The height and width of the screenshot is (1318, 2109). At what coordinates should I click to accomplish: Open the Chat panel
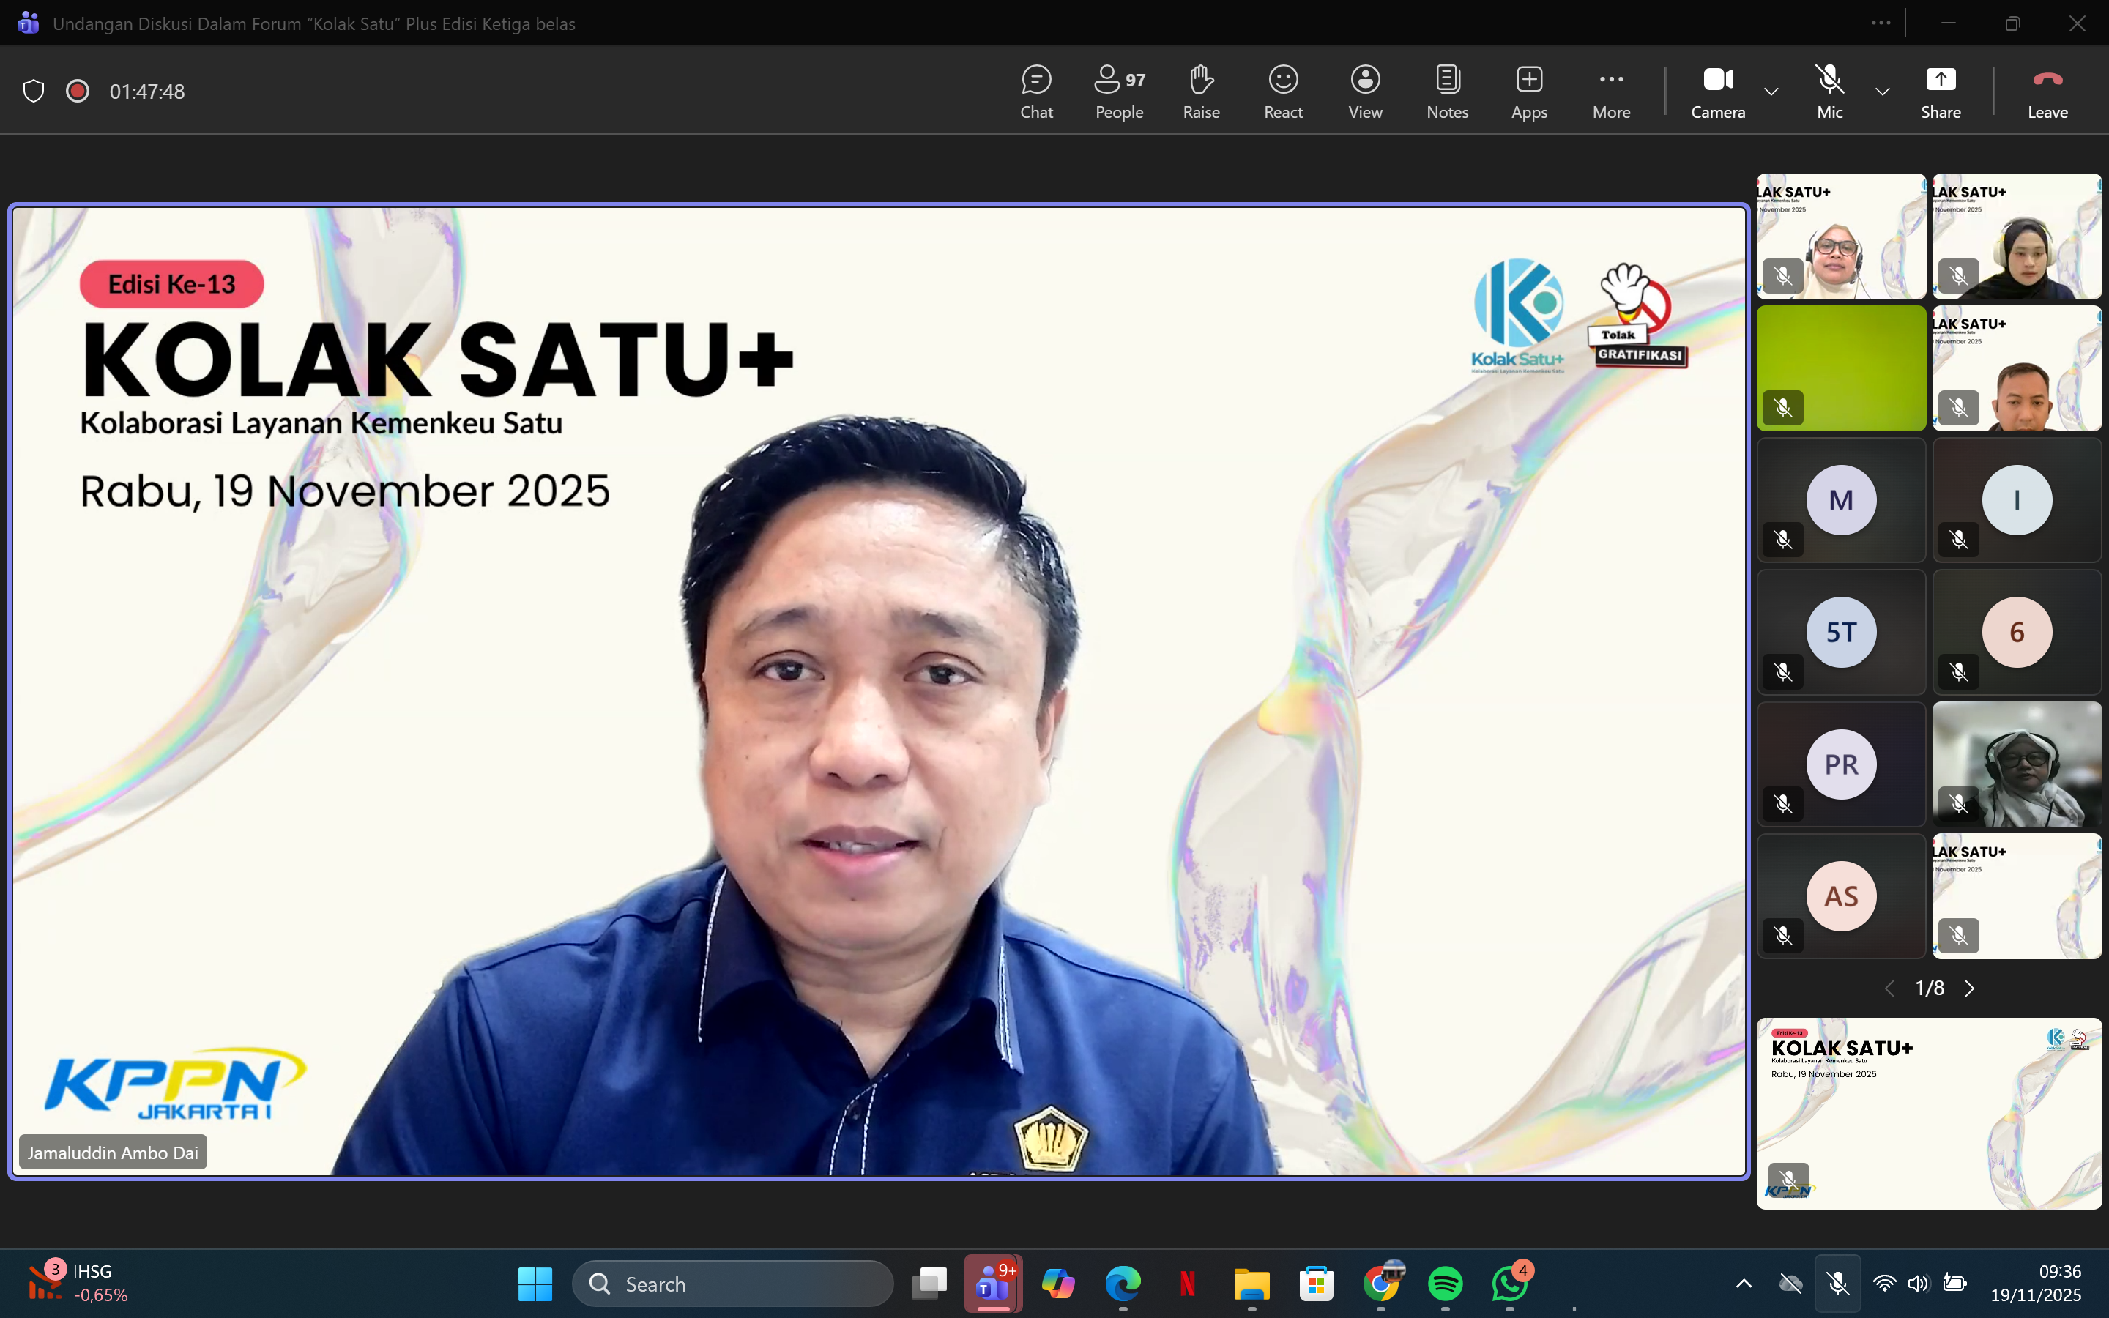click(1036, 92)
